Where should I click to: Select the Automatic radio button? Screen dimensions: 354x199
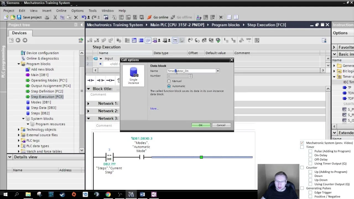tap(169, 86)
